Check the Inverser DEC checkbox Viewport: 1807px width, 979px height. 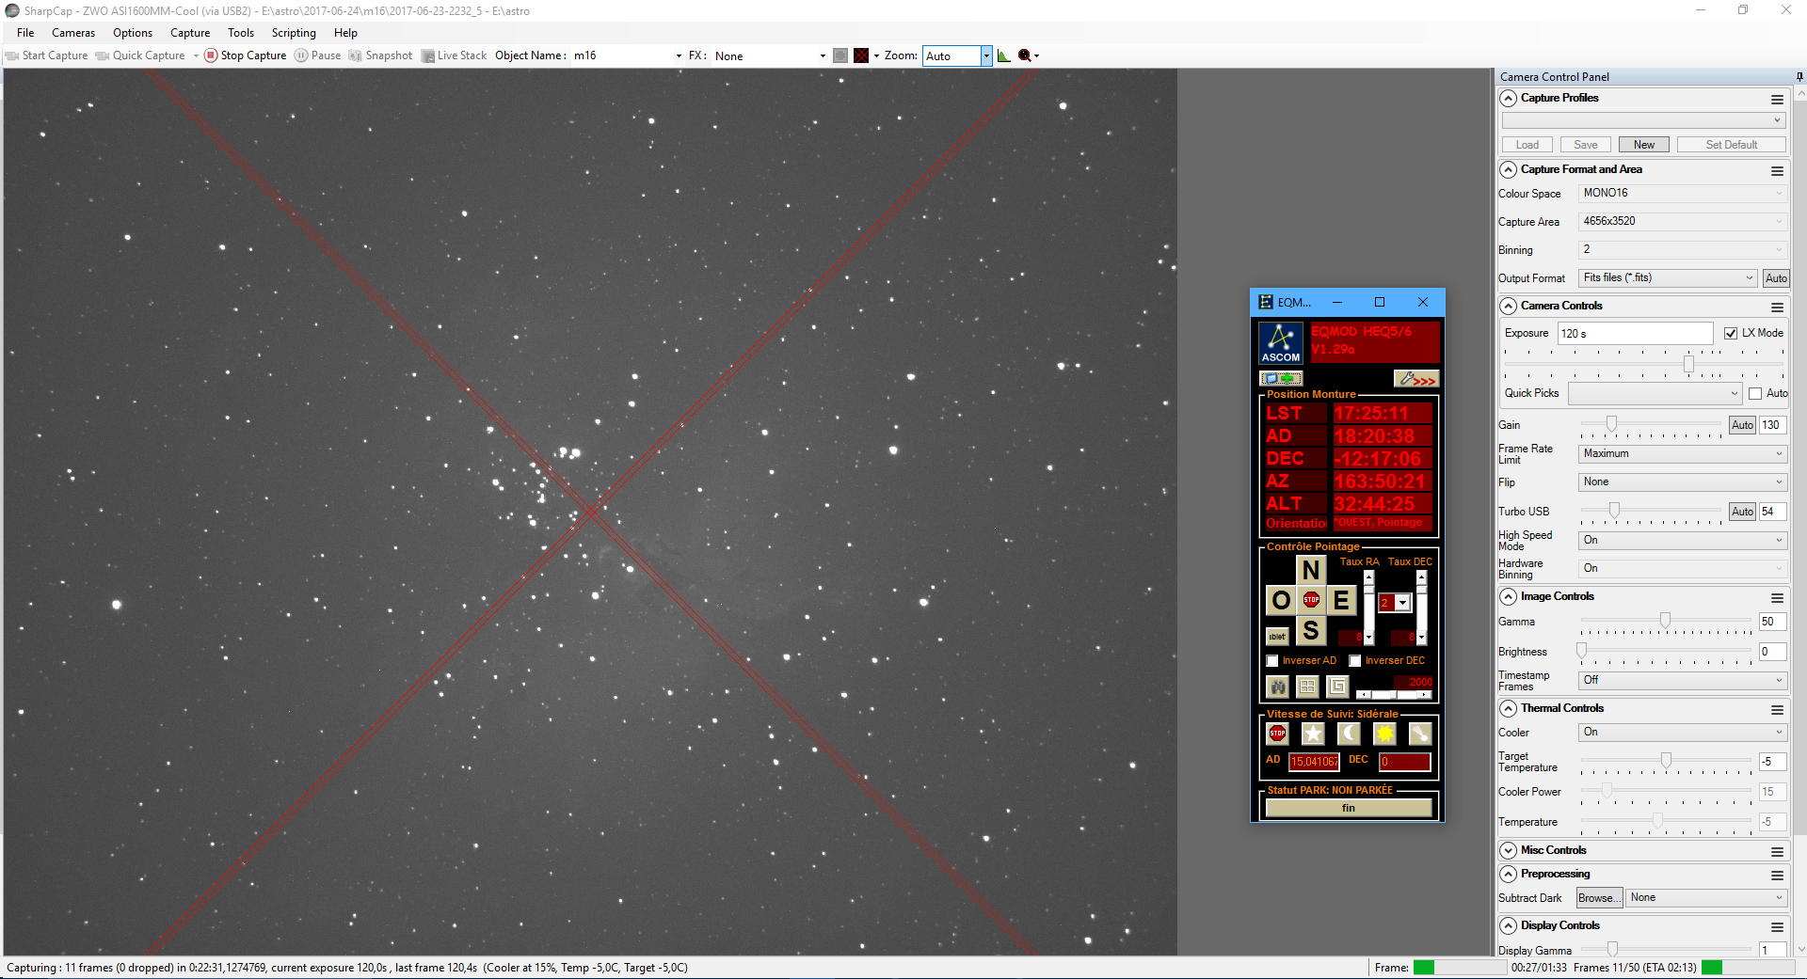click(1355, 661)
